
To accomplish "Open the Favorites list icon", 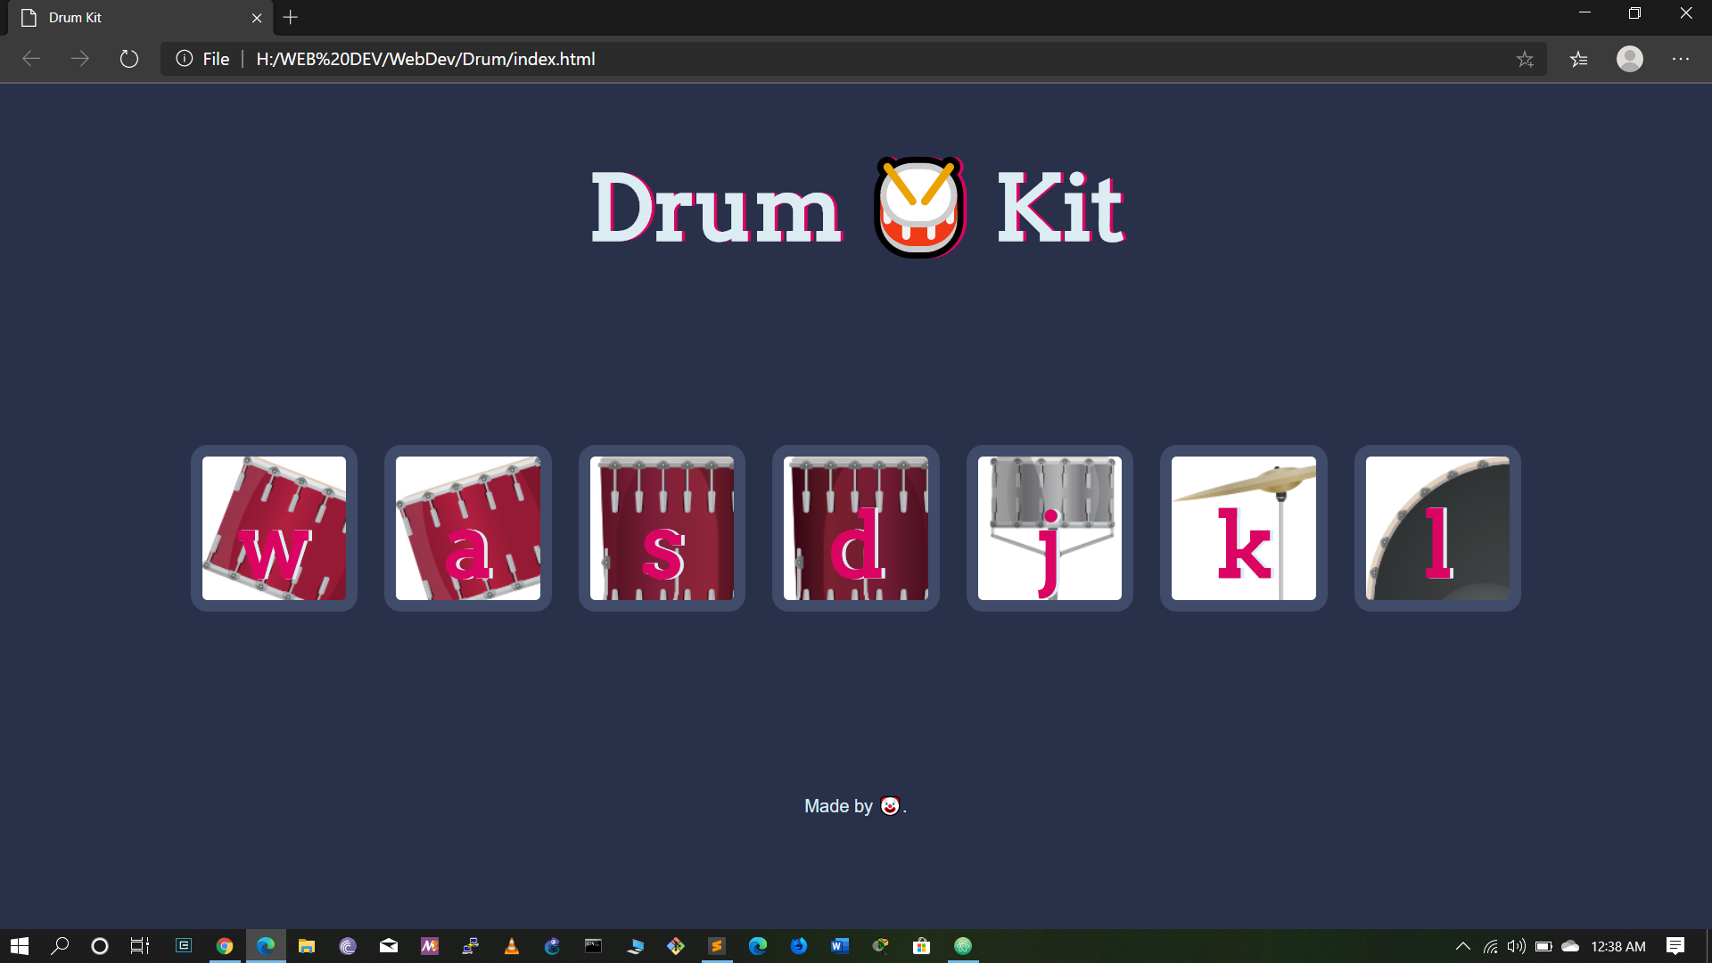I will point(1578,59).
